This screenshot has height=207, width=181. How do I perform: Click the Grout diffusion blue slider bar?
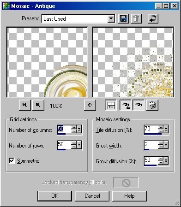point(151,166)
